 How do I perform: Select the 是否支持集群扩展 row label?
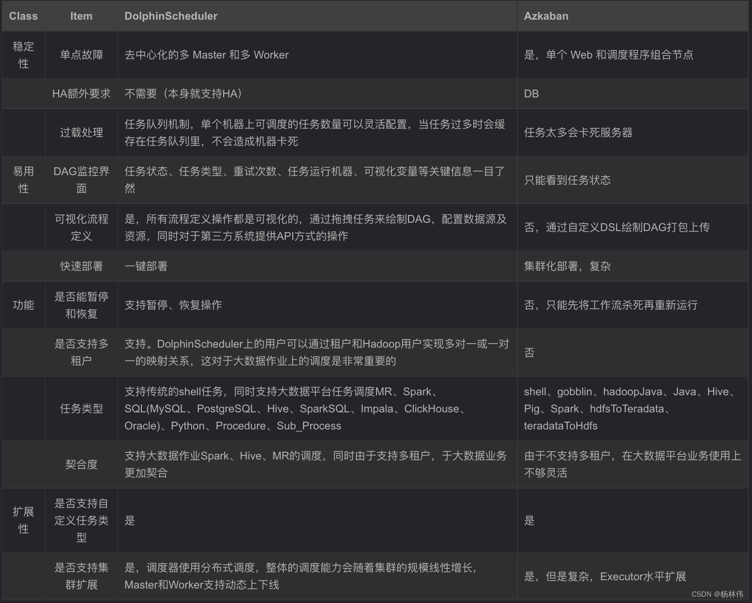point(81,576)
